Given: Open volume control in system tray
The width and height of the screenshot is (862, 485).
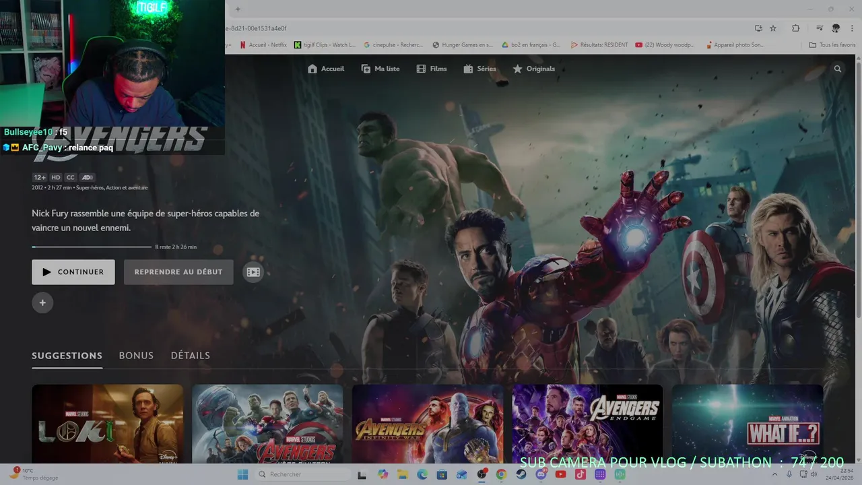Looking at the screenshot, I should coord(814,474).
